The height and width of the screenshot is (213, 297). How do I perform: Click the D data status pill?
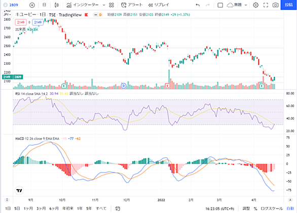point(100,15)
